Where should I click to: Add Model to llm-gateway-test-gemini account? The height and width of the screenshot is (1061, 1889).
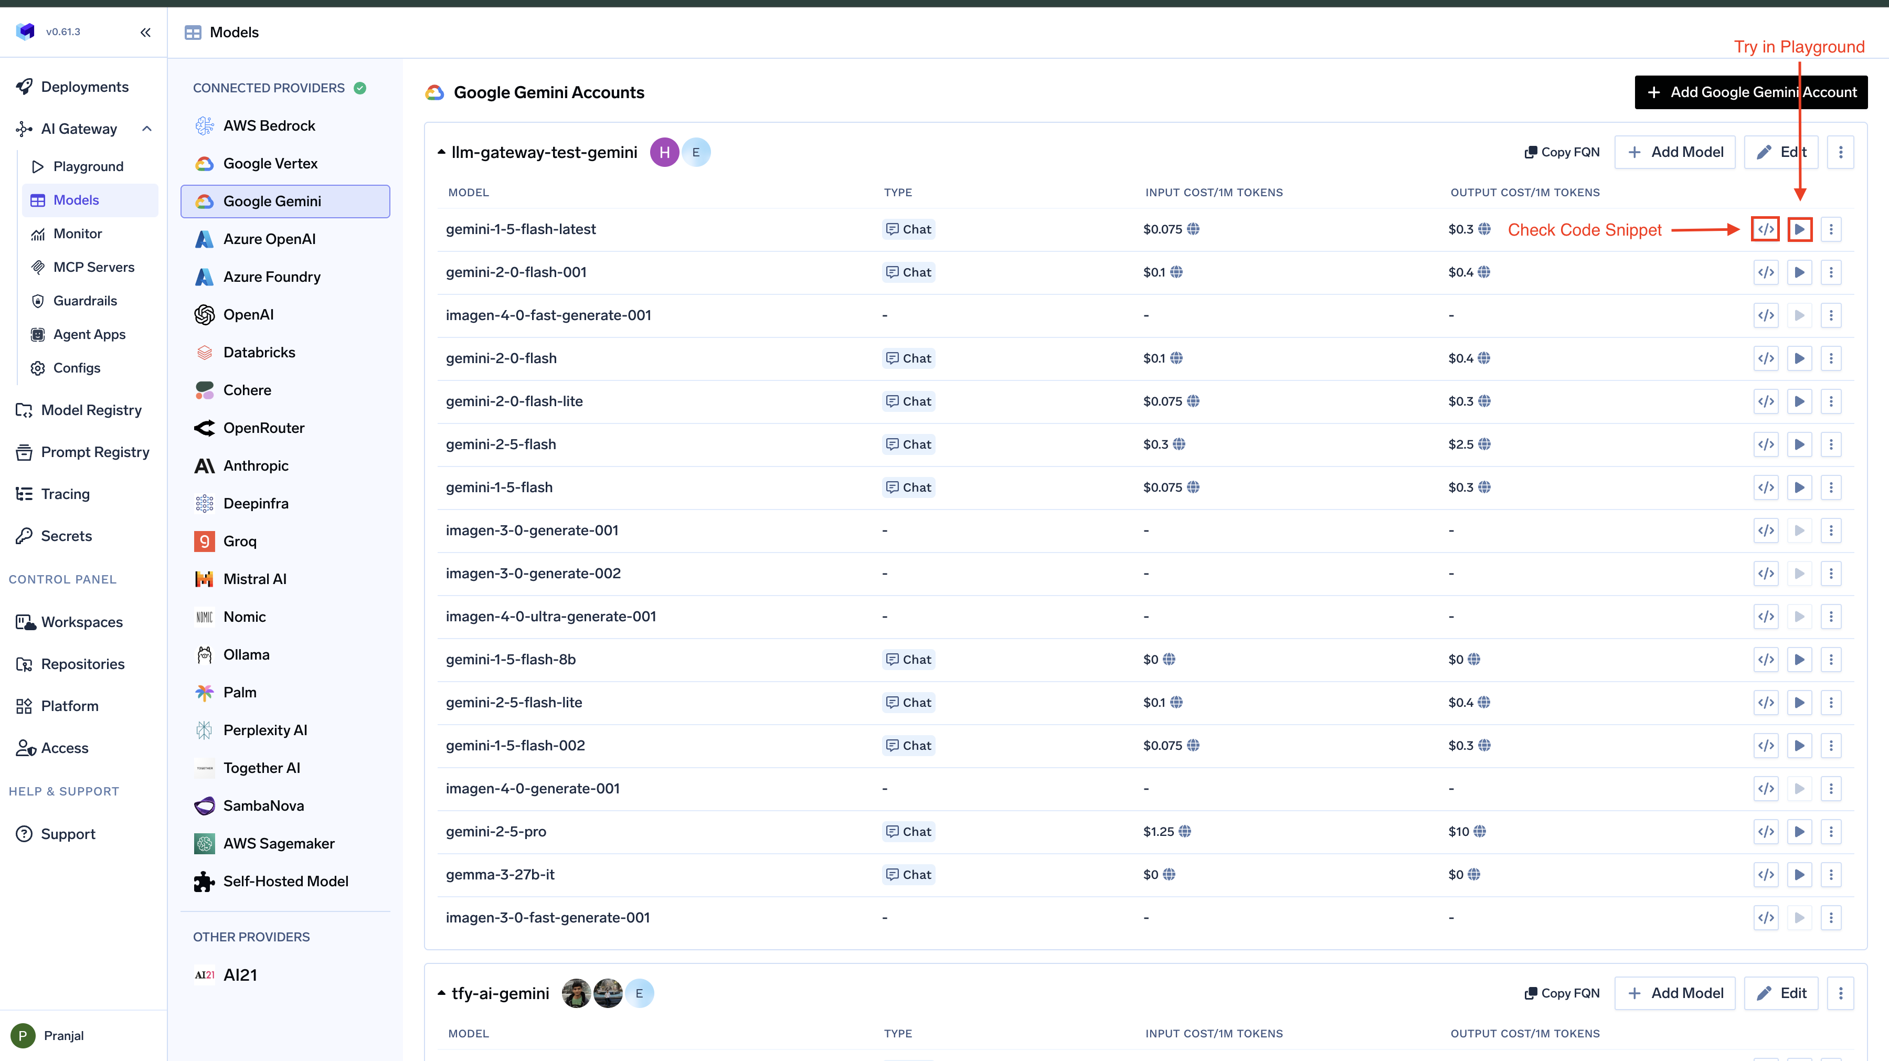[1675, 153]
